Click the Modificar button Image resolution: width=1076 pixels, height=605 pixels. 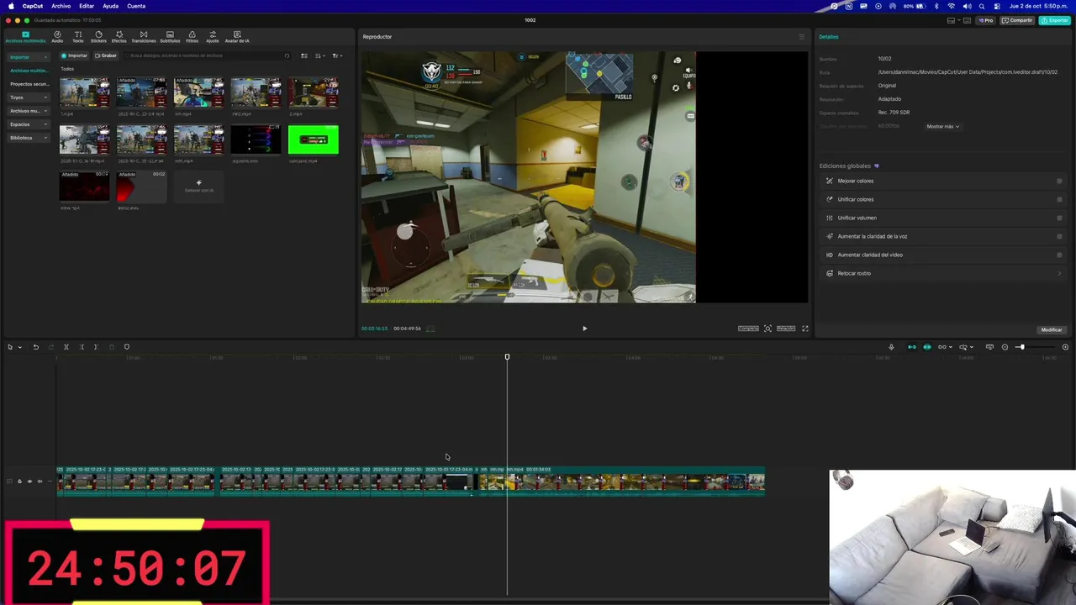[x=1052, y=329]
